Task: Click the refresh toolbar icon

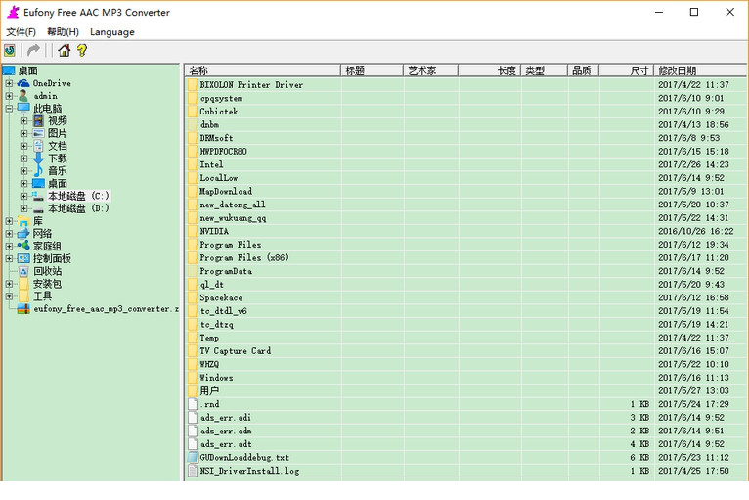Action: pyautogui.click(x=10, y=50)
